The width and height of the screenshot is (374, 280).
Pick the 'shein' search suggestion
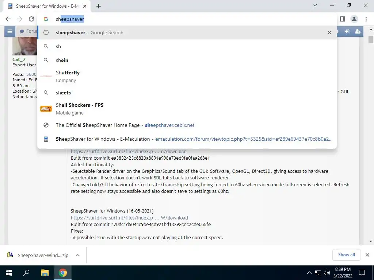[x=187, y=60]
